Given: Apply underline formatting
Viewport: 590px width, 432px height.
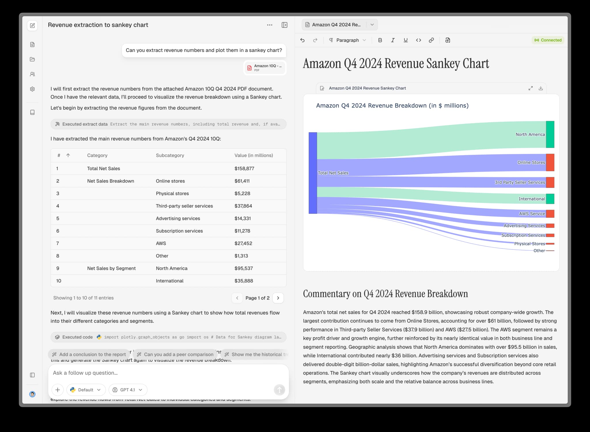Looking at the screenshot, I should pos(406,40).
